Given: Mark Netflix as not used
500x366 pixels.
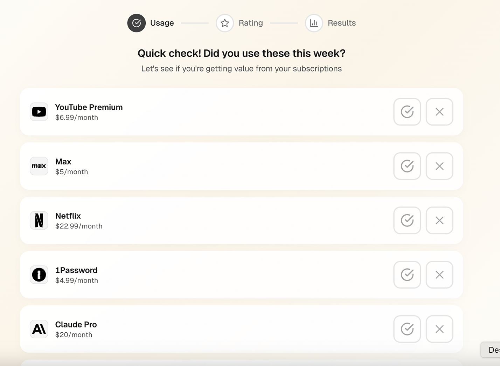Looking at the screenshot, I should point(439,221).
